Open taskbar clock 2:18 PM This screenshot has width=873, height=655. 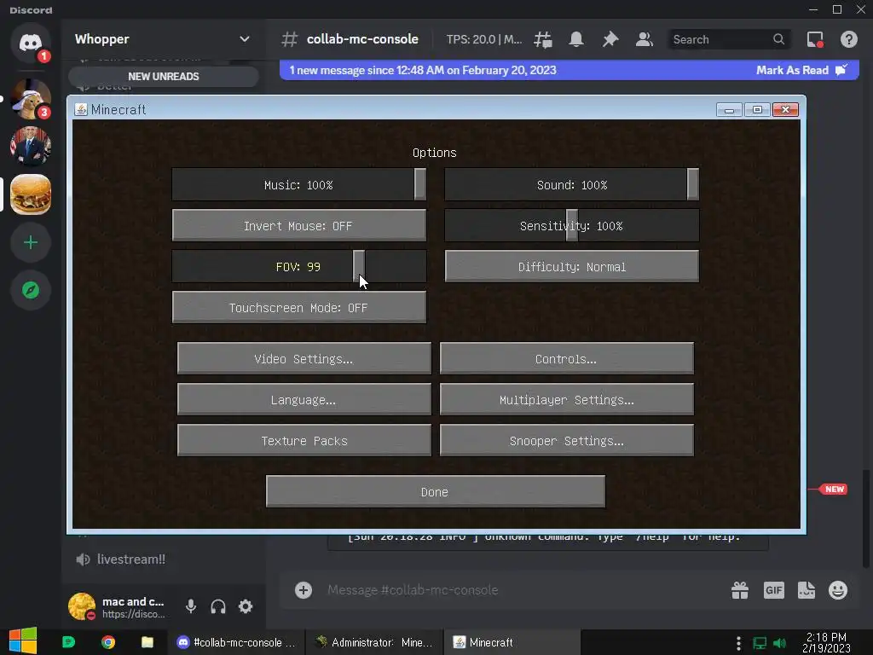pos(826,642)
